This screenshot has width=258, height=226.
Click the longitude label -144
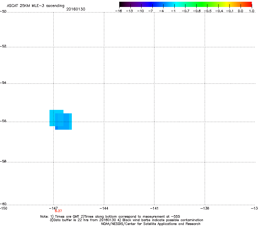[x=104, y=208]
